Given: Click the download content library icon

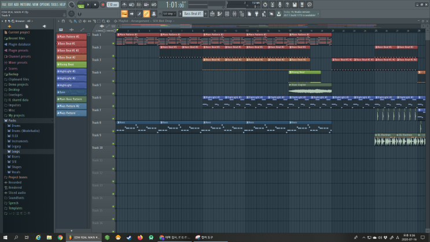Looking at the screenshot, I should 279,14.
